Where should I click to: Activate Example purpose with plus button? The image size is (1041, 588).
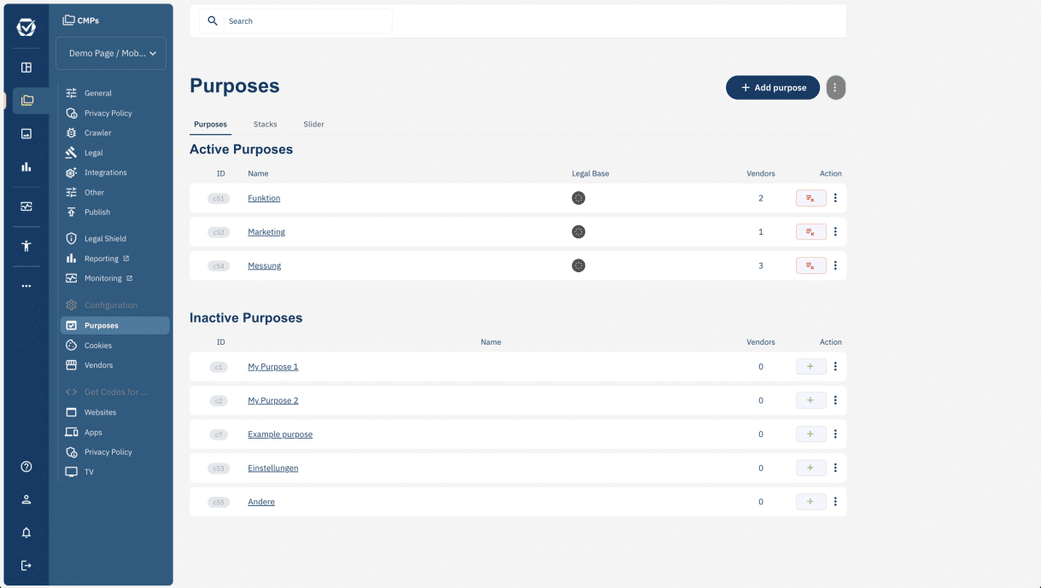(x=810, y=434)
